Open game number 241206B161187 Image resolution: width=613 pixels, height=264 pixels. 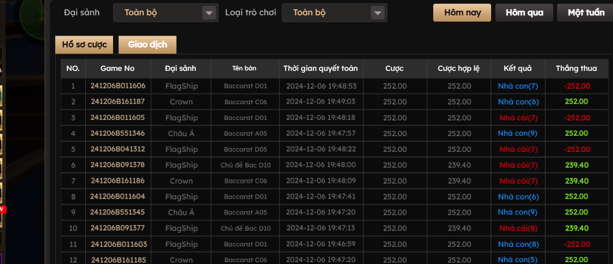[x=118, y=101]
